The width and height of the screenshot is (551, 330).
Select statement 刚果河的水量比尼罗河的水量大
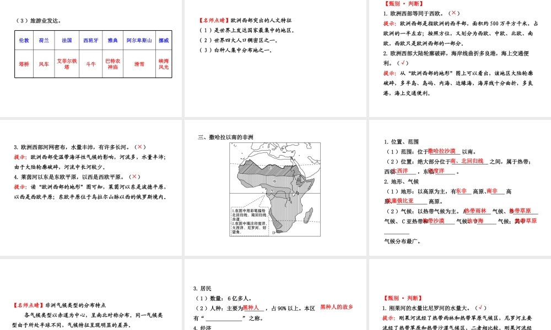tap(435, 308)
